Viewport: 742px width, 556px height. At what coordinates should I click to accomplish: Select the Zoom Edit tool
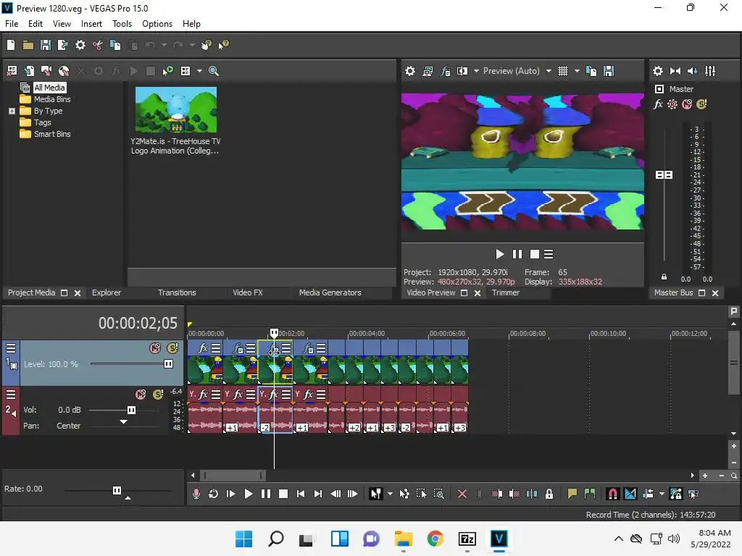(438, 494)
